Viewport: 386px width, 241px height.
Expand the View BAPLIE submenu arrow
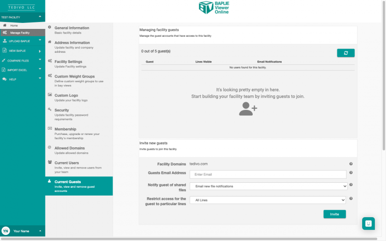[40, 51]
